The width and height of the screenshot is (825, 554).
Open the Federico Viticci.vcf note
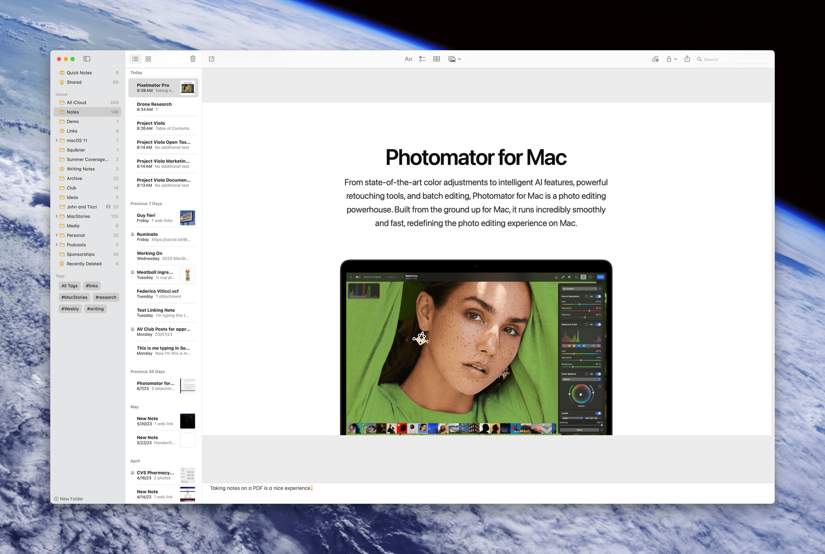coord(163,294)
